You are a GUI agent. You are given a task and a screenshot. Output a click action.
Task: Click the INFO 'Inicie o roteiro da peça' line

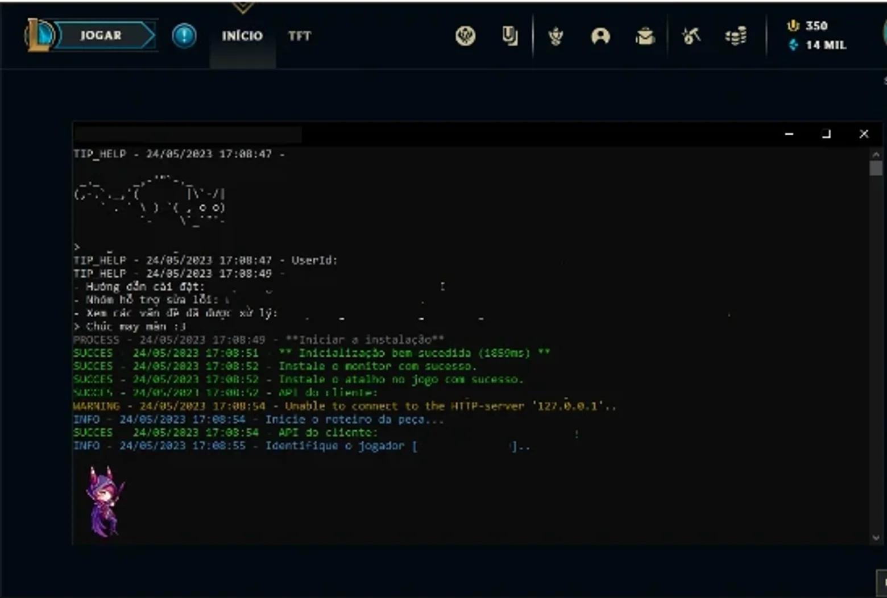tap(259, 419)
